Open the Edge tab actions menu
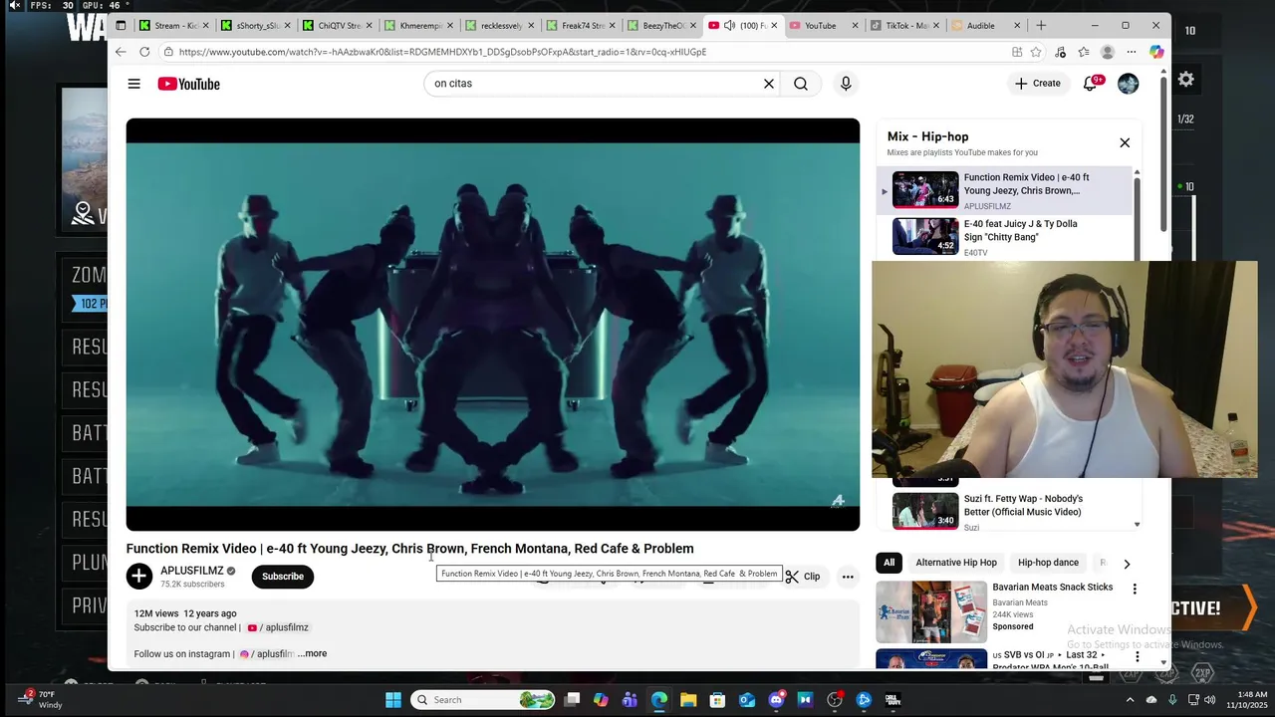Image resolution: width=1275 pixels, height=717 pixels. tap(121, 26)
